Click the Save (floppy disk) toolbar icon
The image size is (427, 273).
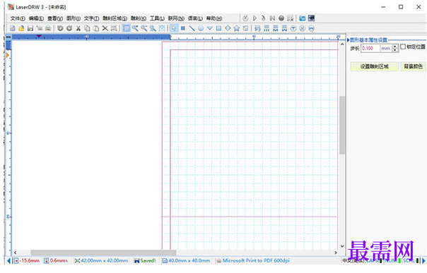pos(30,28)
